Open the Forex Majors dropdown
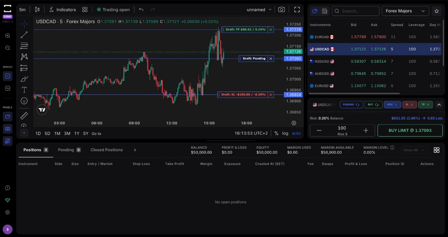The image size is (448, 237). (405, 11)
